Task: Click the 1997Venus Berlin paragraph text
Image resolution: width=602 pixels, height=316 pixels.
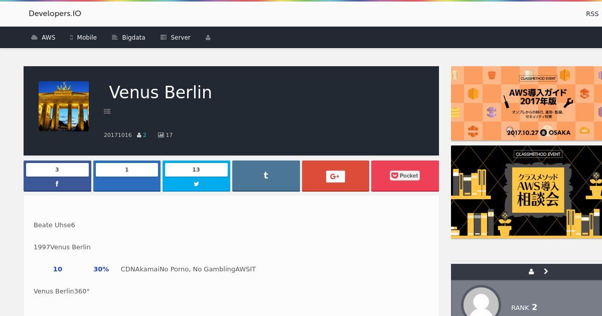Action: point(62,247)
